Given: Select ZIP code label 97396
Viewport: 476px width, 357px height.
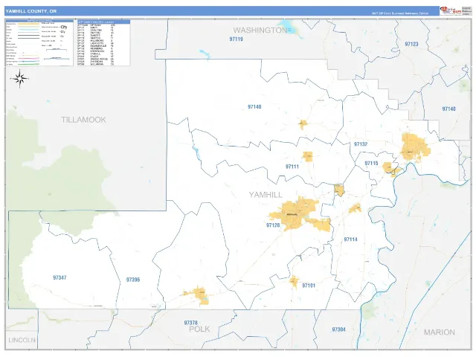Looking at the screenshot, I should [x=133, y=280].
